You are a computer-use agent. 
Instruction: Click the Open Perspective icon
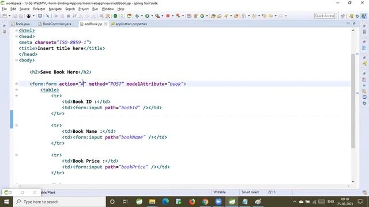pos(342,16)
